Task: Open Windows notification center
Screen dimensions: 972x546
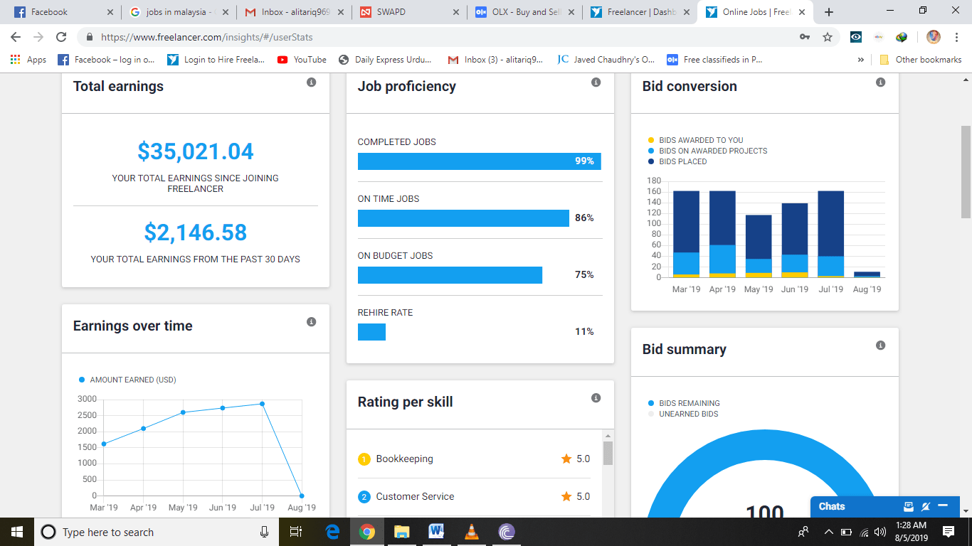Action: click(x=948, y=532)
